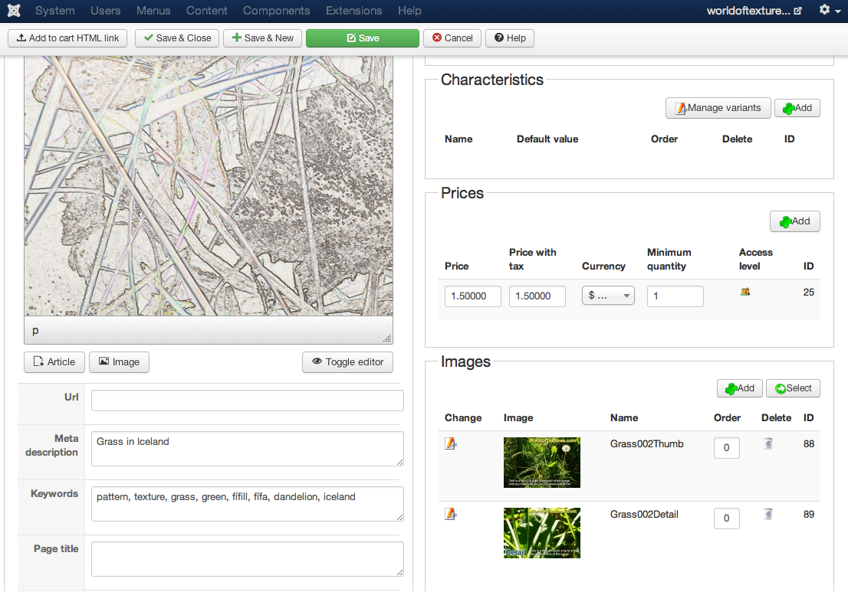Delete the Grass002Detail image

(768, 514)
